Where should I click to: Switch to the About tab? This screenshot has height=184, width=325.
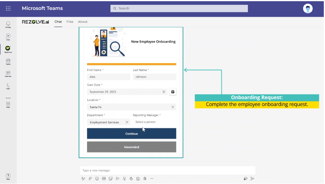pyautogui.click(x=83, y=22)
